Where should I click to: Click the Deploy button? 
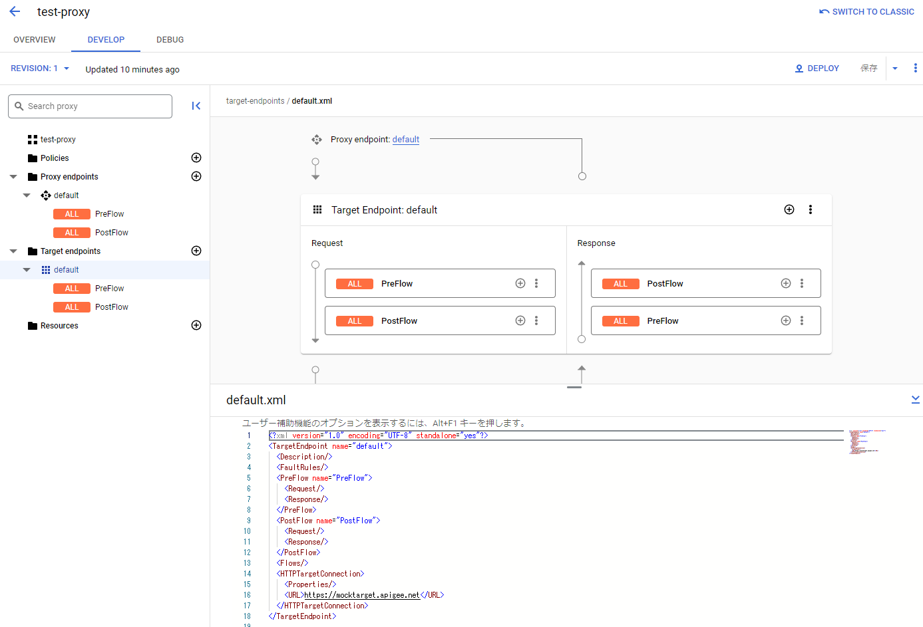pos(817,68)
